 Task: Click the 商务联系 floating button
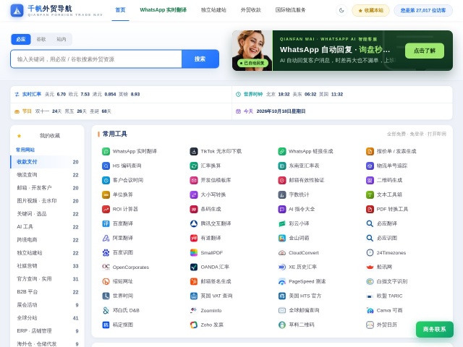(x=434, y=330)
